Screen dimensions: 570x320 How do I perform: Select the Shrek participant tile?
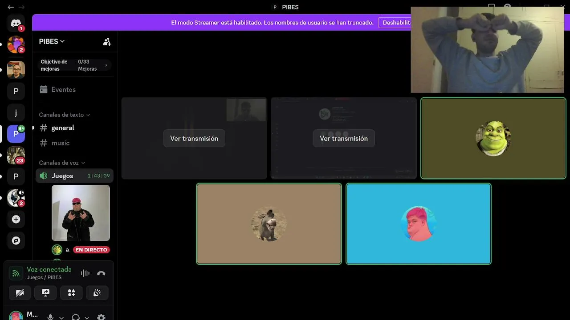coord(493,138)
